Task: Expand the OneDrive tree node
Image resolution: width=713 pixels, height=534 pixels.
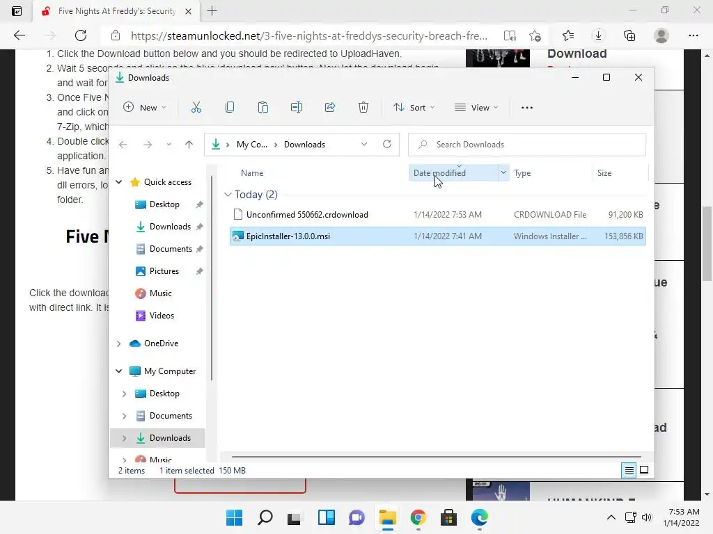Action: pyautogui.click(x=118, y=343)
